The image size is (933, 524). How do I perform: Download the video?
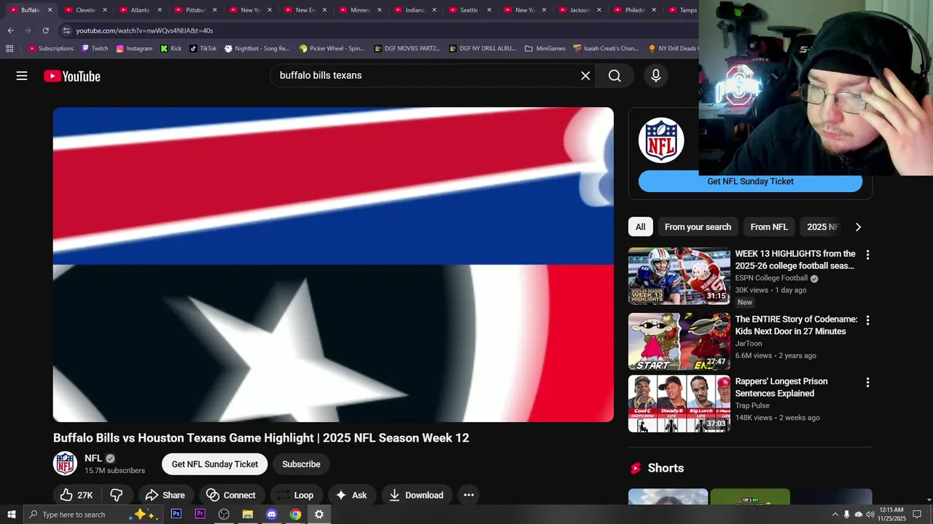(416, 495)
